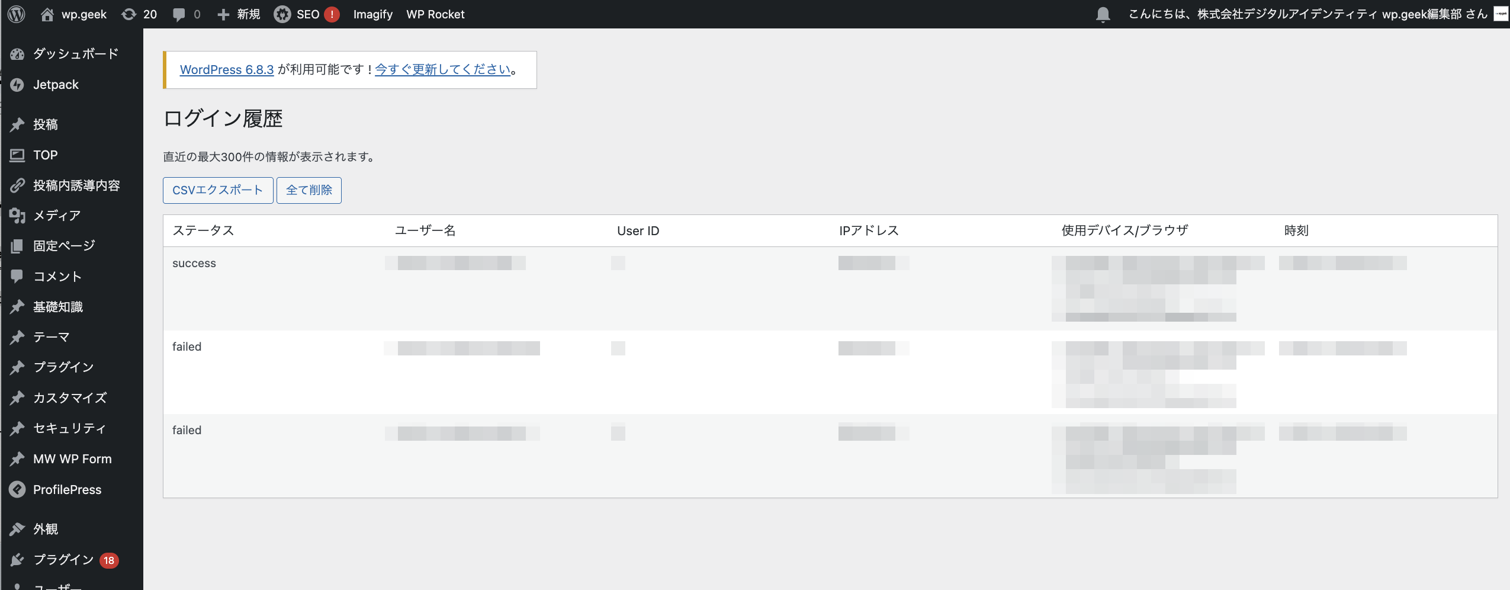Open the メディア library icon
This screenshot has height=590, width=1510.
(x=57, y=215)
